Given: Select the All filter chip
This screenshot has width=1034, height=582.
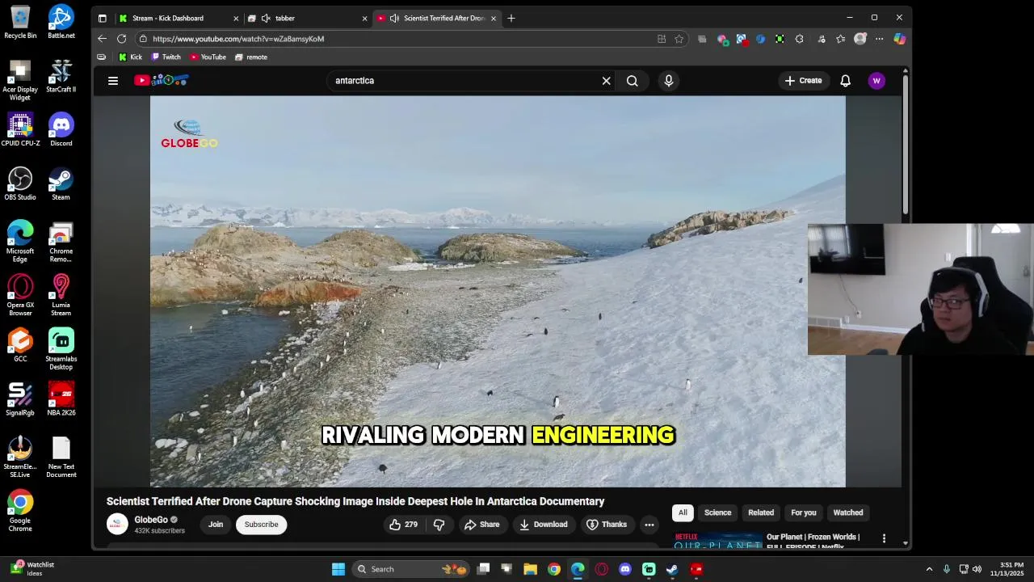Looking at the screenshot, I should tap(683, 512).
